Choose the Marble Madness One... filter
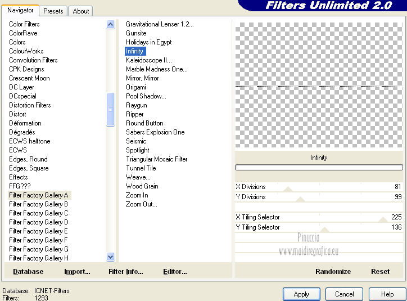The height and width of the screenshot is (301, 407). [157, 69]
